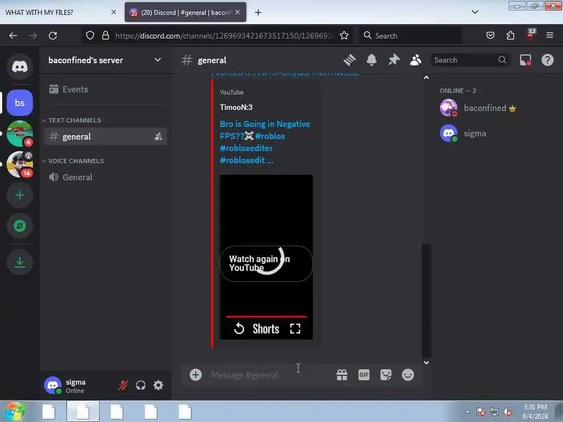Screen dimensions: 563x422
Task: Click the TimooN:3 author name
Action: point(236,107)
